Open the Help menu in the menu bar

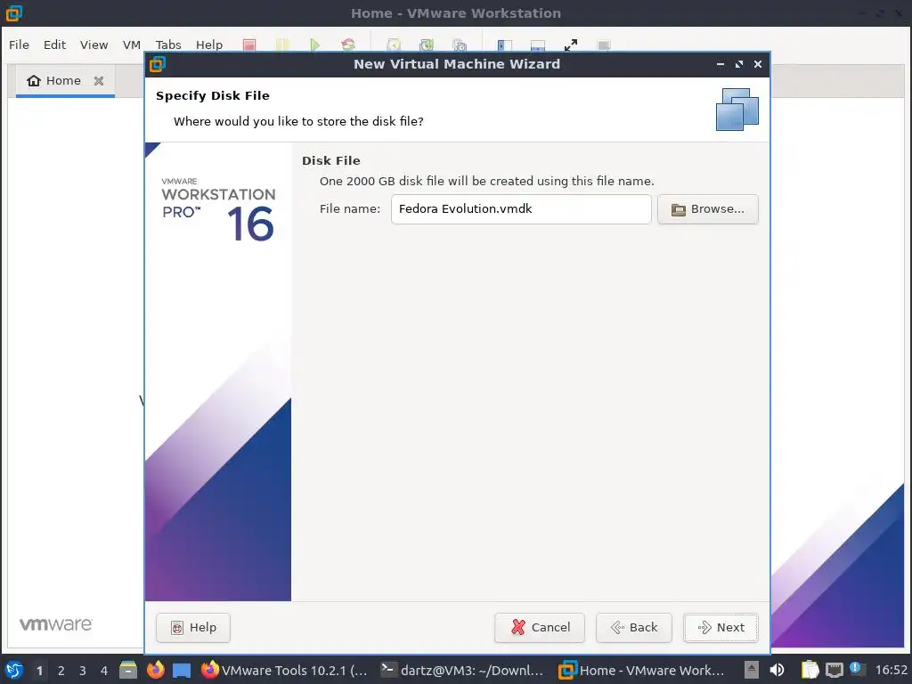(x=208, y=45)
